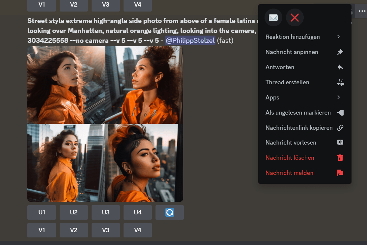Click the blue re-roll refresh icon

169,212
